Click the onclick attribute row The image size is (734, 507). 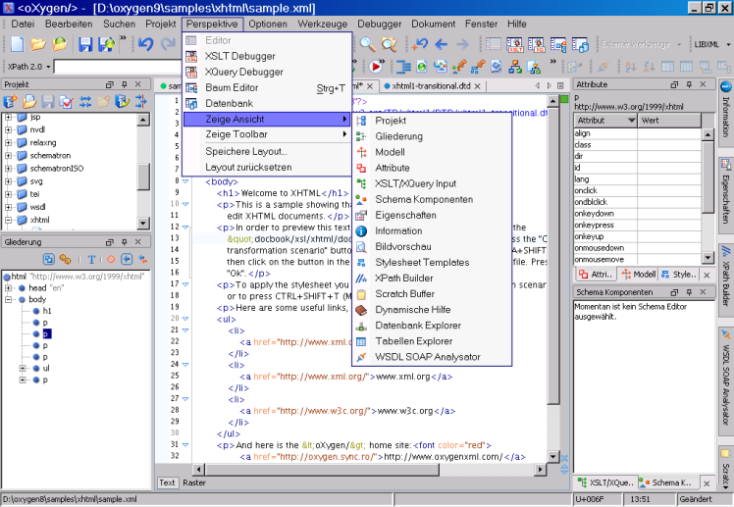click(638, 191)
